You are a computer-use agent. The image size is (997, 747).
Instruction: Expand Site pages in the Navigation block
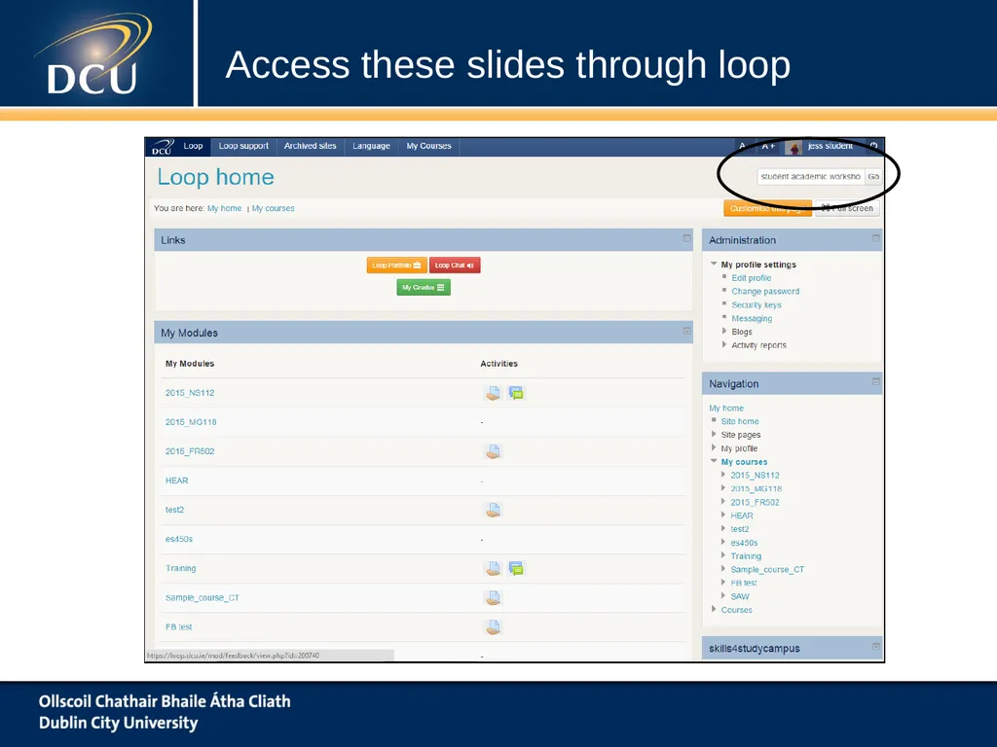714,435
